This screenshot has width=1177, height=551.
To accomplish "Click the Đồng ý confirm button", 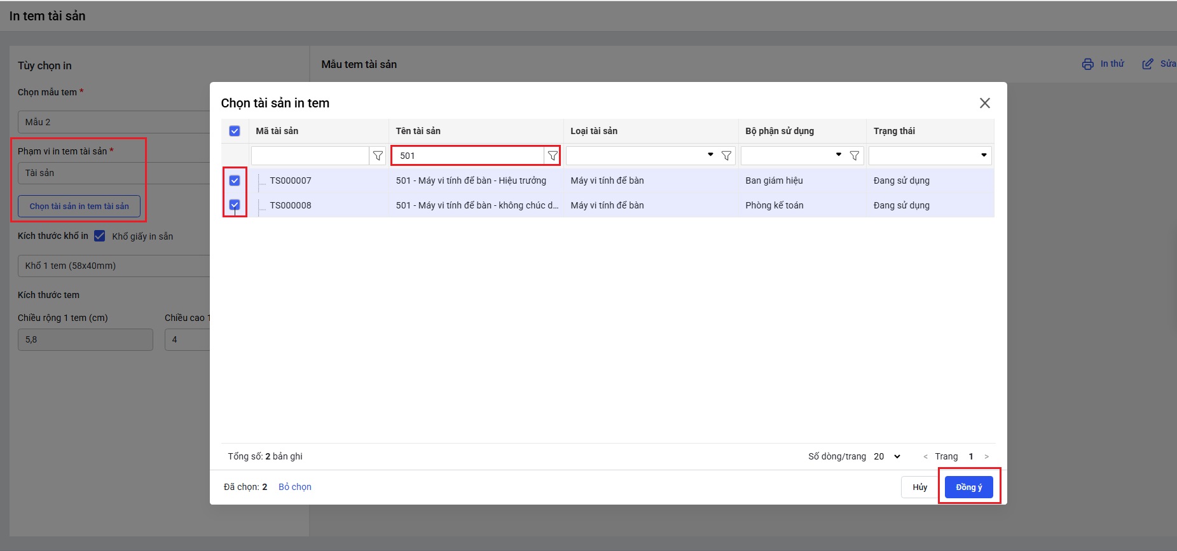I will 968,487.
